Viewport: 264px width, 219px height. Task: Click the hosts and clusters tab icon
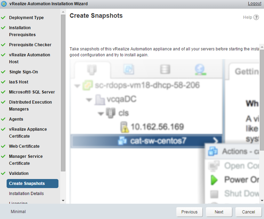[x=91, y=69]
